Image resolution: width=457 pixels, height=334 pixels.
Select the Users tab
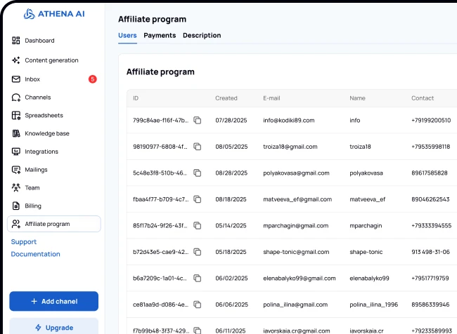click(x=127, y=35)
